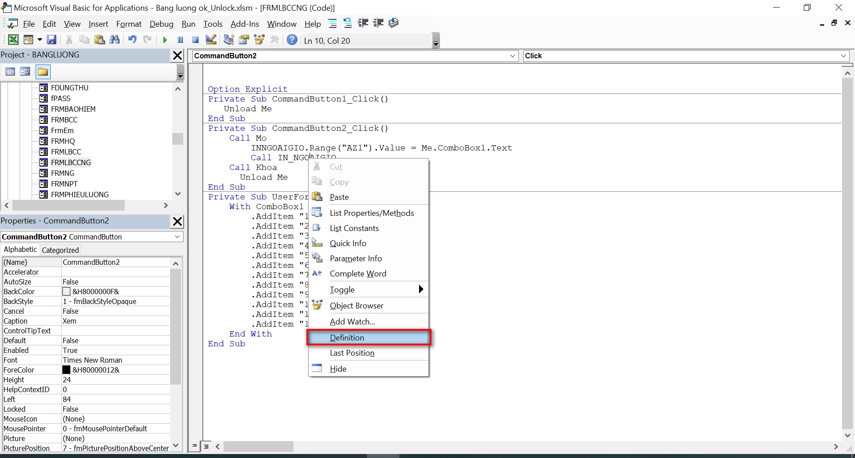Click the Reset stop icon in toolbar
The width and height of the screenshot is (855, 458).
pyautogui.click(x=195, y=40)
